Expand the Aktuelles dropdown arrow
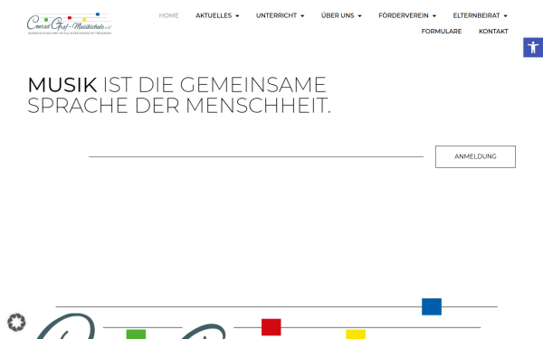The height and width of the screenshot is (339, 543). pyautogui.click(x=237, y=16)
